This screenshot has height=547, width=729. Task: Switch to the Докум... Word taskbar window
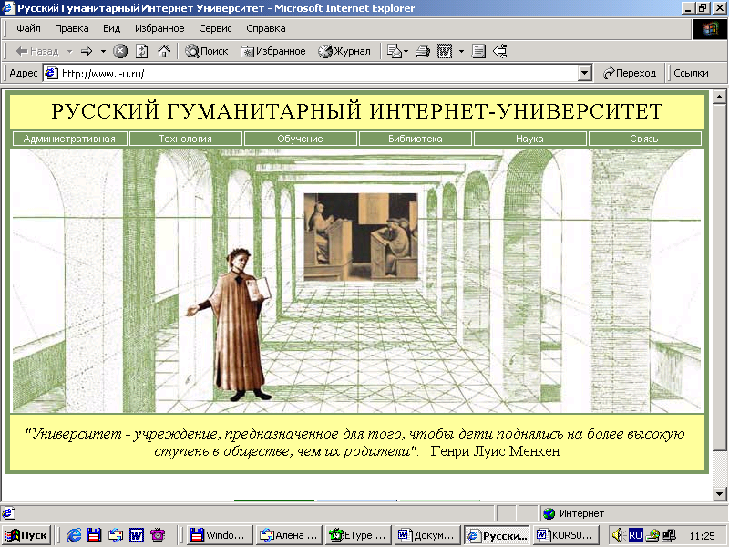[x=426, y=535]
